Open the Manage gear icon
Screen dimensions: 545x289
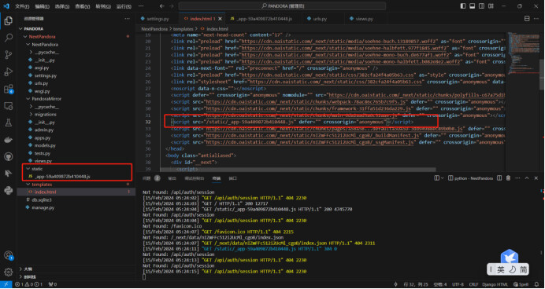(9, 272)
